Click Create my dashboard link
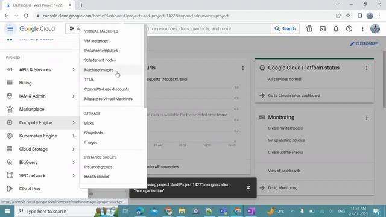 point(285,128)
